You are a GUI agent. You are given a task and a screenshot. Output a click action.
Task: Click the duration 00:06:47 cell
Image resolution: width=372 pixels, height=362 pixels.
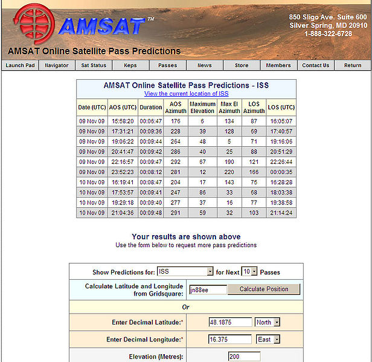(150, 121)
